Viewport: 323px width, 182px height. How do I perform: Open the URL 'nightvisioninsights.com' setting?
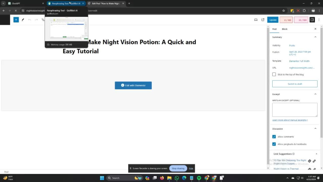[x=302, y=68]
